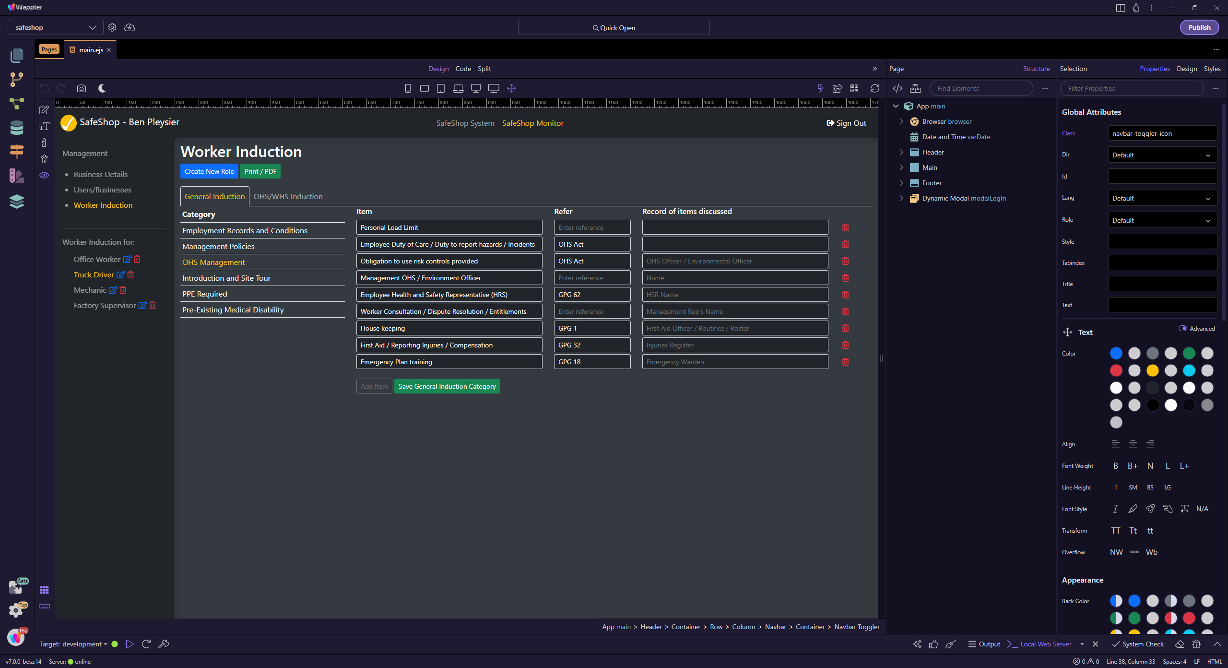The height and width of the screenshot is (668, 1228).
Task: Click Save General Induction Category button
Action: (447, 386)
